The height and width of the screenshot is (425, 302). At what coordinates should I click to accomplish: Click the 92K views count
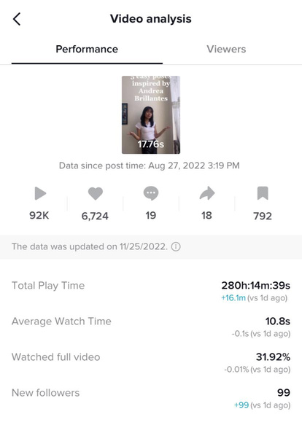[x=39, y=216]
